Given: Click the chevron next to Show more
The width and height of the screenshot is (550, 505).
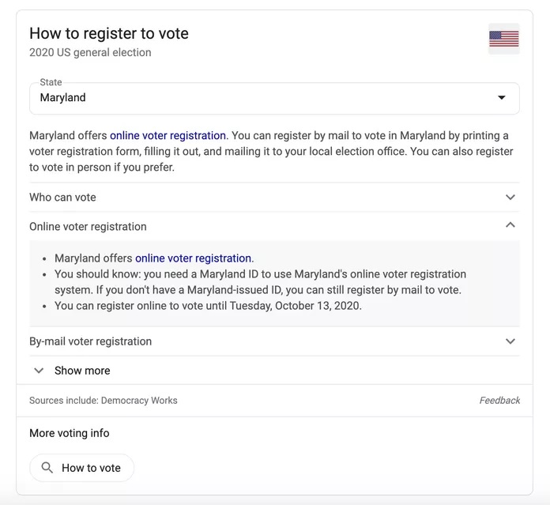Looking at the screenshot, I should point(39,371).
